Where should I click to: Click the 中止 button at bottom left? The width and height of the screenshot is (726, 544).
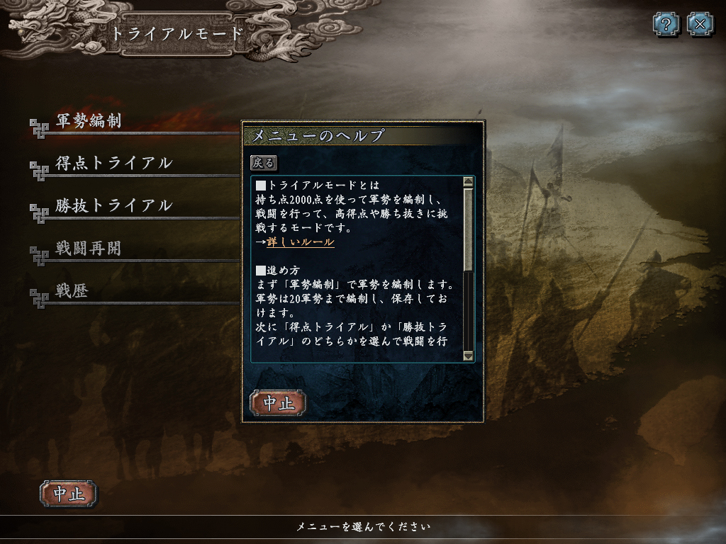coord(69,494)
